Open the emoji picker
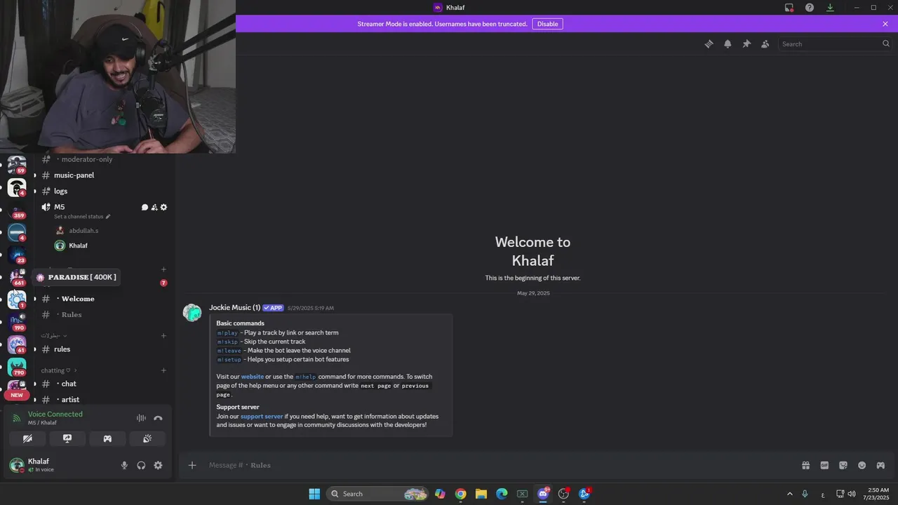Viewport: 898px width, 505px height. [x=862, y=465]
